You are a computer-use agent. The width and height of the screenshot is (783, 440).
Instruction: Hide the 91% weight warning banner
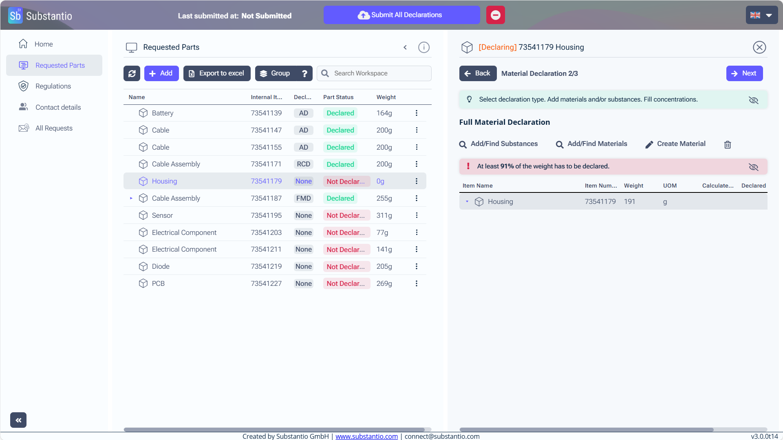point(753,167)
